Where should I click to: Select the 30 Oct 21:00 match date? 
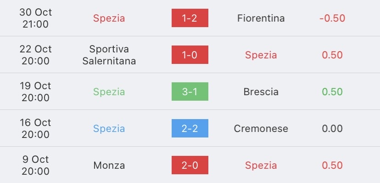[x=36, y=18]
